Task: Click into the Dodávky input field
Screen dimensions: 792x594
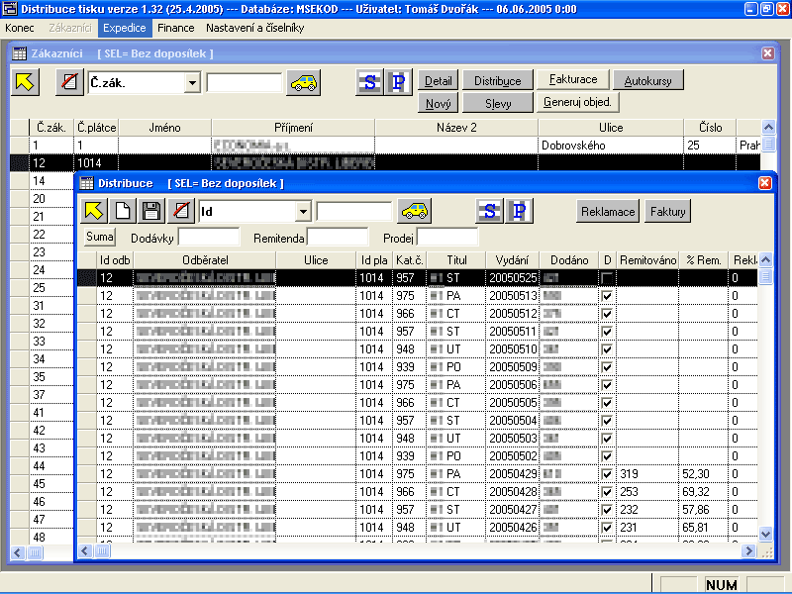Action: [208, 237]
